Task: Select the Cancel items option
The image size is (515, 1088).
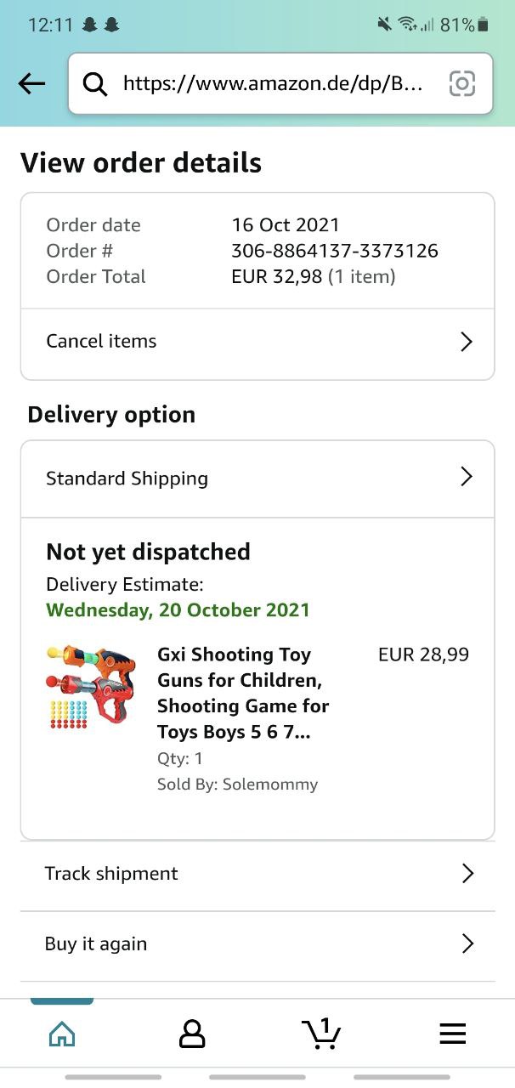Action: (102, 342)
